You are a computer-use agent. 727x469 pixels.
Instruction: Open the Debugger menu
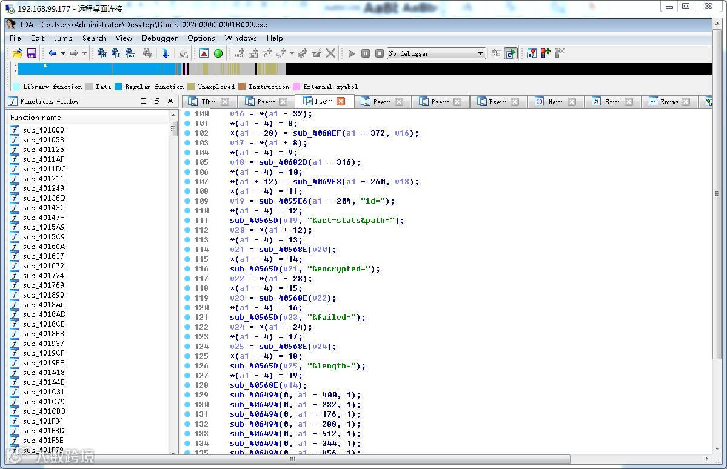coord(159,38)
